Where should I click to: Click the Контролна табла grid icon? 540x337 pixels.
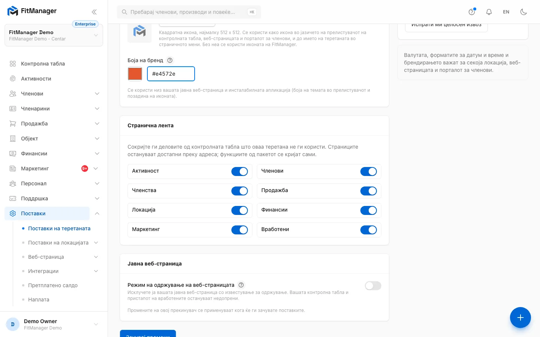tap(13, 64)
